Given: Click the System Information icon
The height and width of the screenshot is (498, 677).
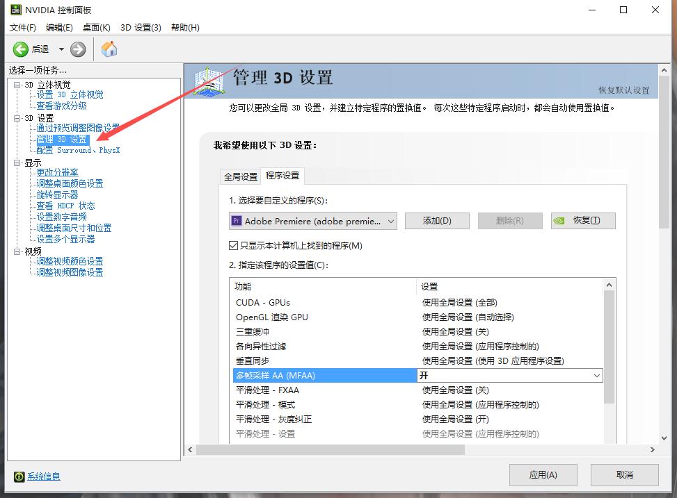Looking at the screenshot, I should (x=19, y=476).
